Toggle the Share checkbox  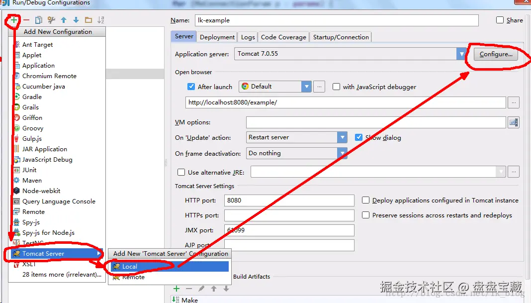pyautogui.click(x=500, y=20)
